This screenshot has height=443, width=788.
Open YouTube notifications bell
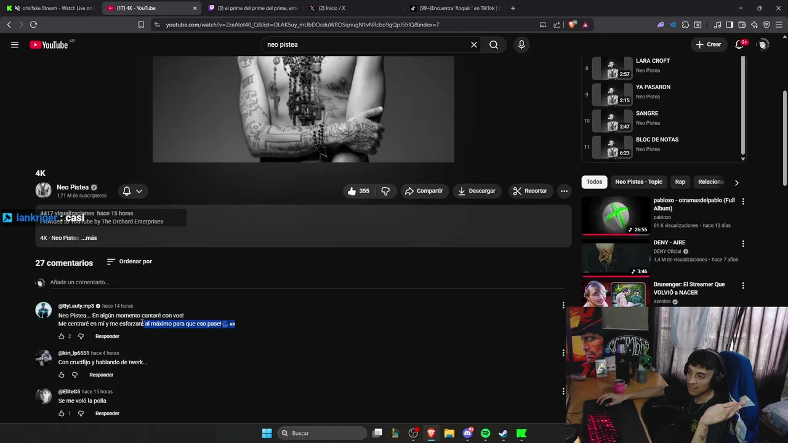(x=741, y=44)
